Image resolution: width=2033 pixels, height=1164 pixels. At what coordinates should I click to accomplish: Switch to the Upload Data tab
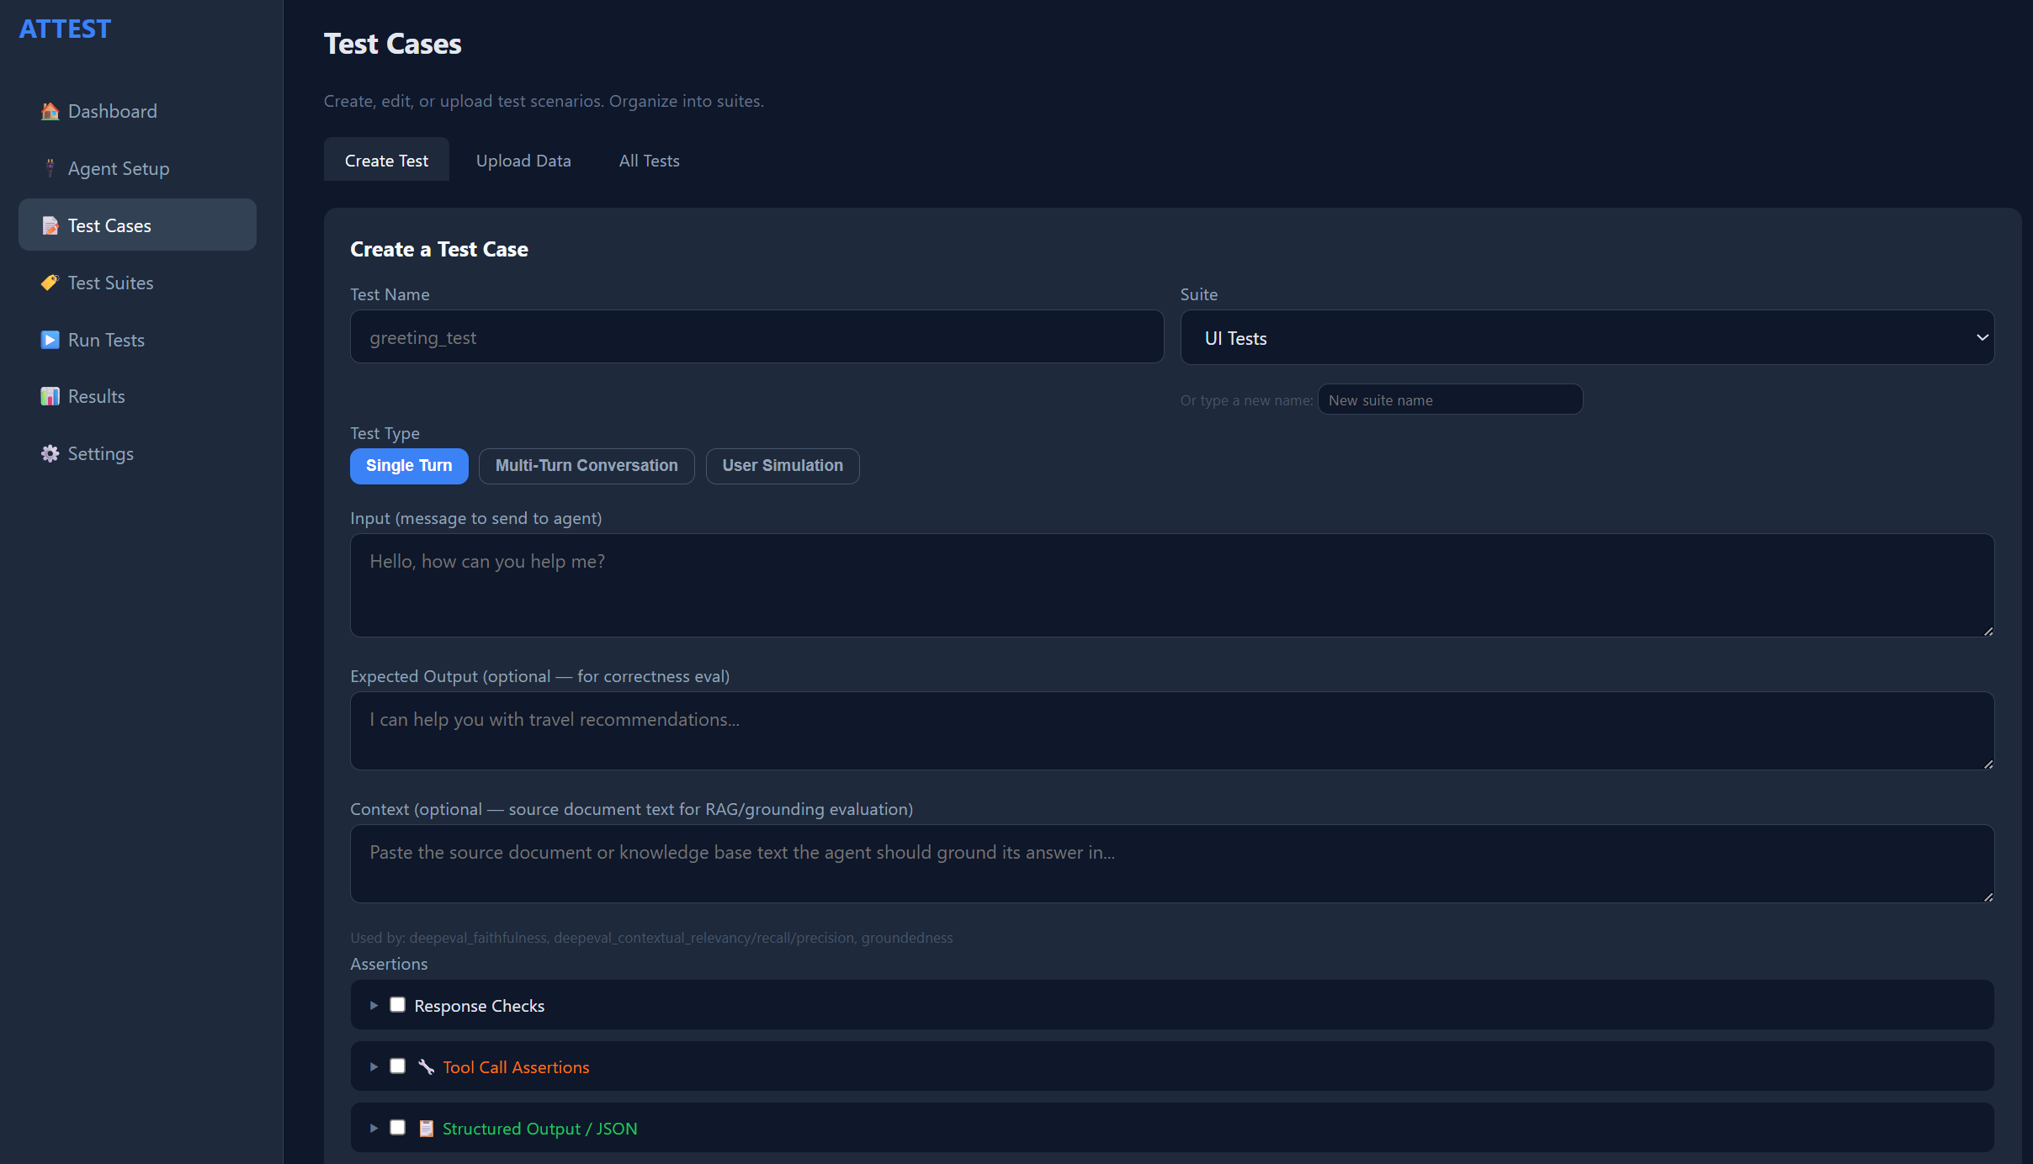tap(523, 161)
